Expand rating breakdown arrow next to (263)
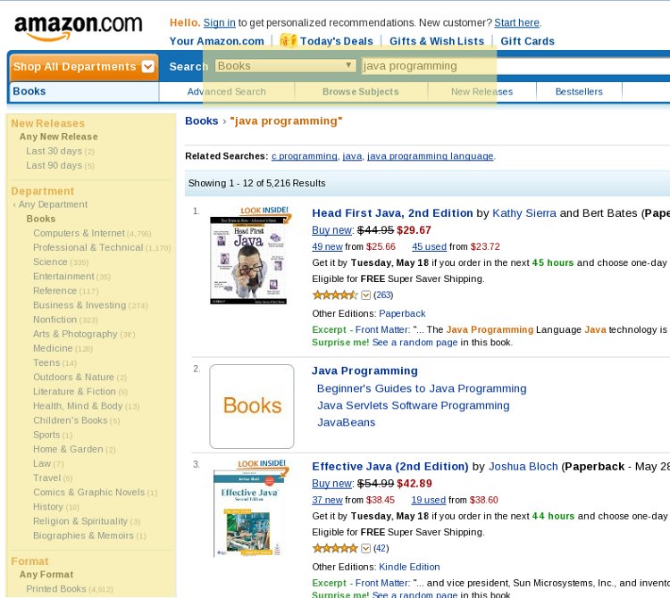Viewport: 670px width, 598px height. [365, 295]
